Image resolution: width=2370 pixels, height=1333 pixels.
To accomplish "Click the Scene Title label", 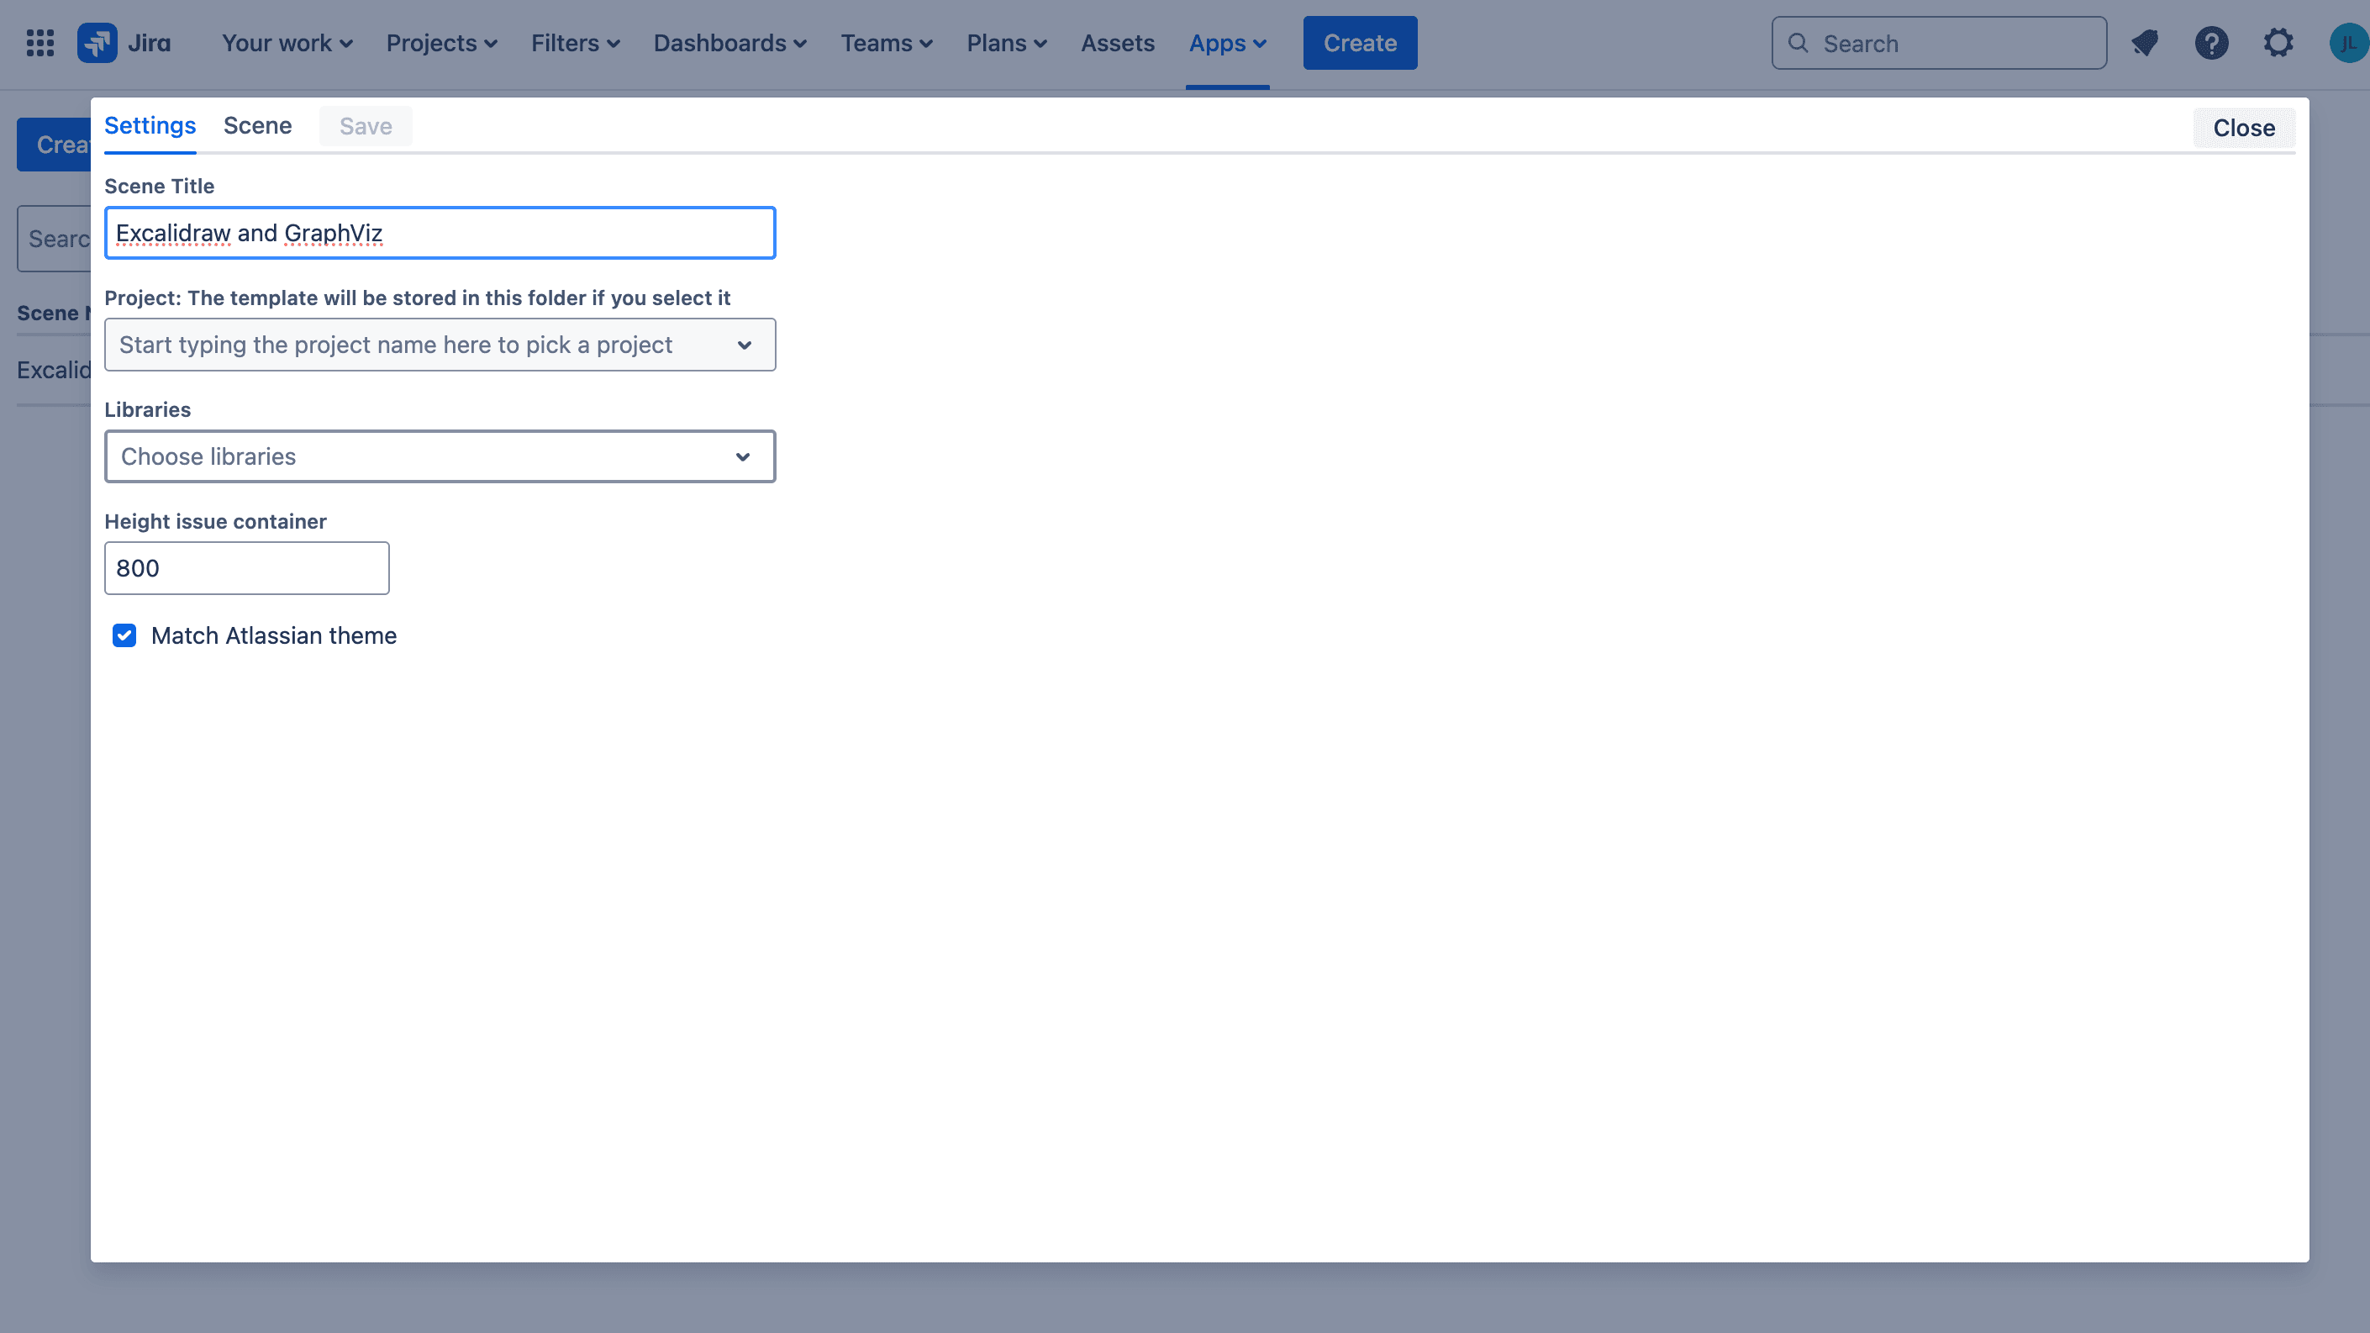I will 159,187.
